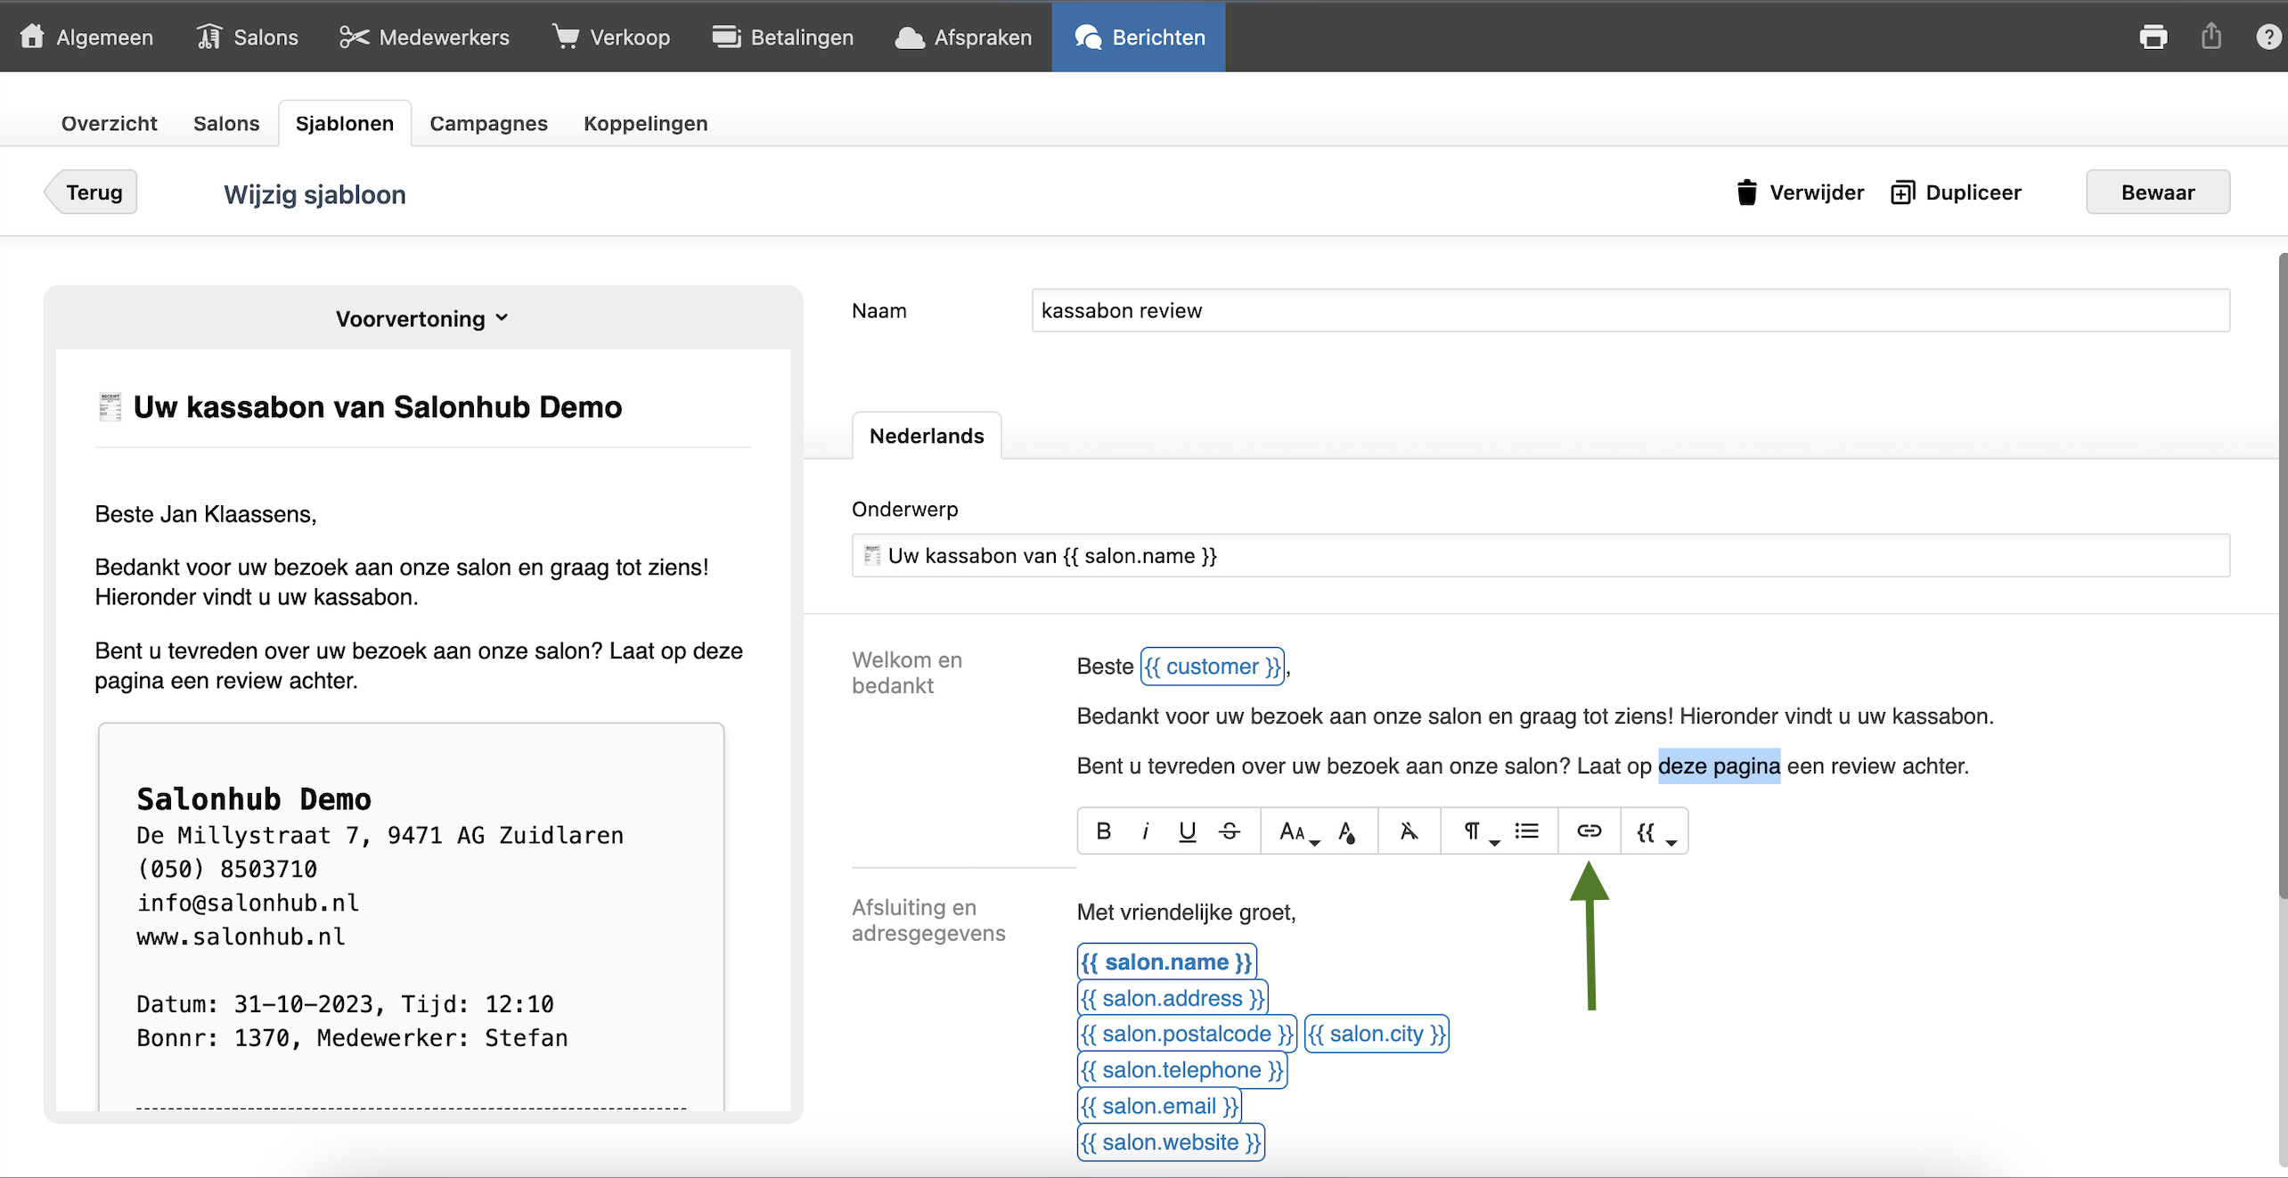Click the insert link icon
2288x1178 pixels.
(1589, 831)
